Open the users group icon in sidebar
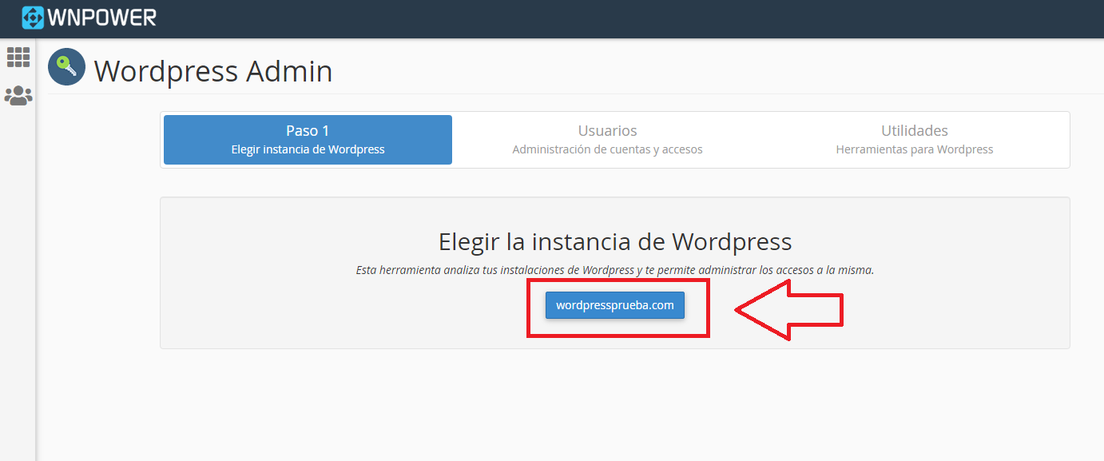The height and width of the screenshot is (461, 1104). [x=18, y=96]
